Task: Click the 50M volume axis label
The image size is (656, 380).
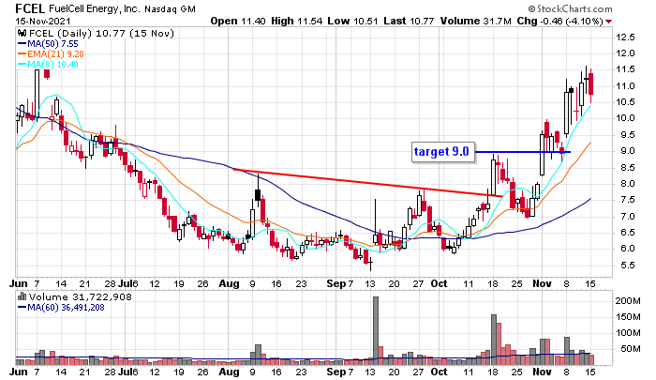Action: (x=631, y=349)
